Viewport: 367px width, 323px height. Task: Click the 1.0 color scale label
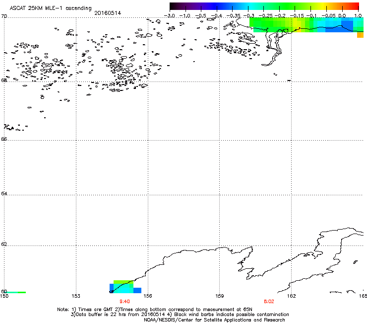coord(358,16)
